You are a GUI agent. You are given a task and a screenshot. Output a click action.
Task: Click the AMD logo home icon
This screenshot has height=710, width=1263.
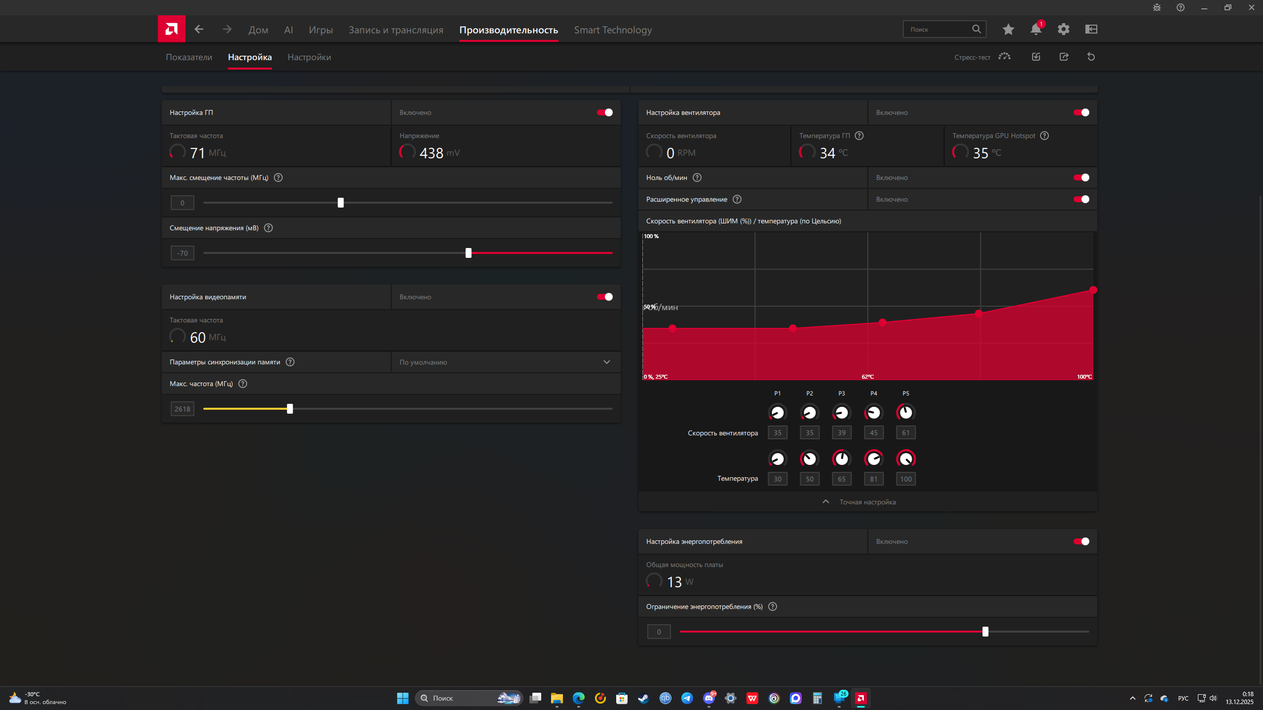171,29
